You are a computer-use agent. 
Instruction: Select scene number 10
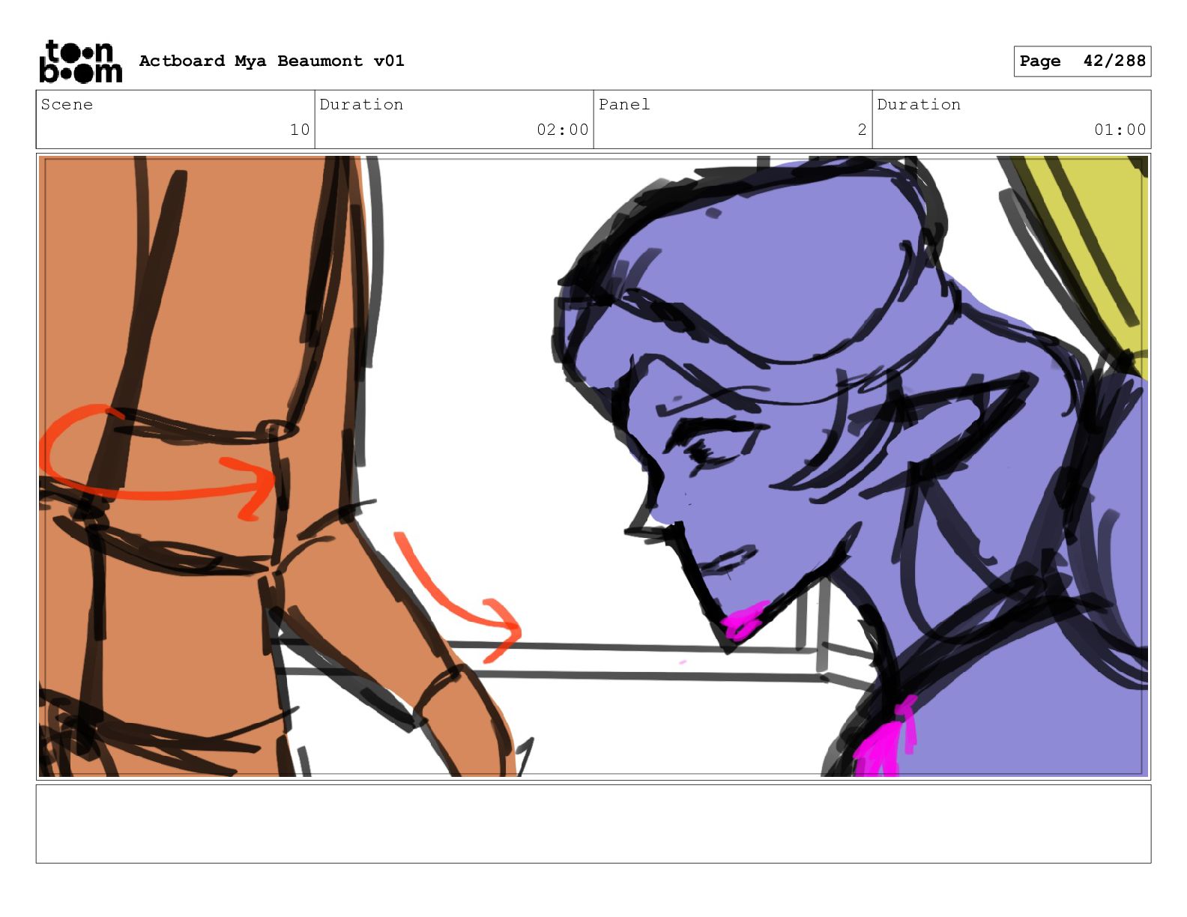click(300, 130)
